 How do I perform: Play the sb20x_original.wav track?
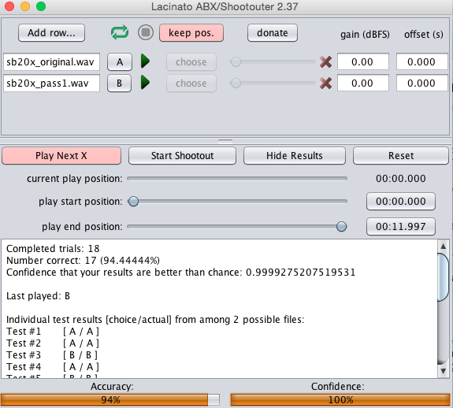pos(145,61)
